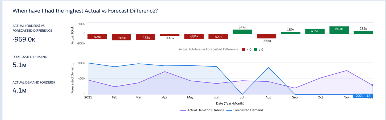Click the -505k February bar

point(121,37)
